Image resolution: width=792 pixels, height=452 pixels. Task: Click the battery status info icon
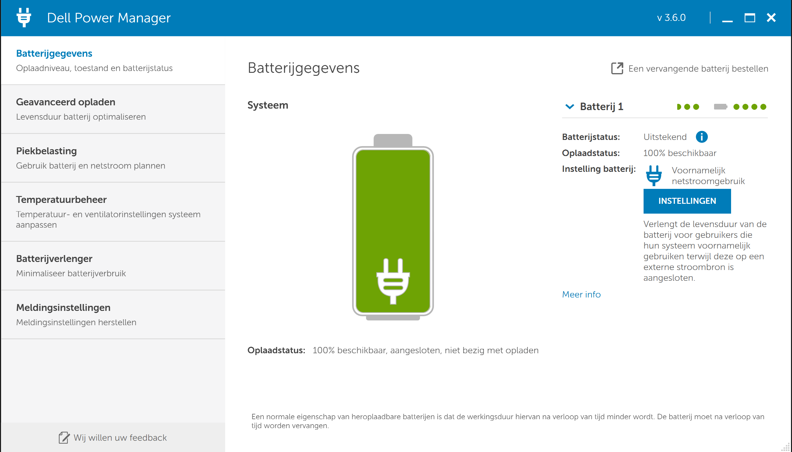pyautogui.click(x=701, y=137)
